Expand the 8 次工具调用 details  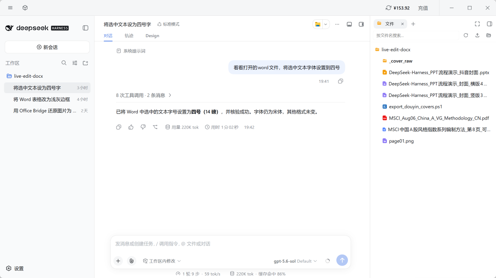tap(144, 95)
